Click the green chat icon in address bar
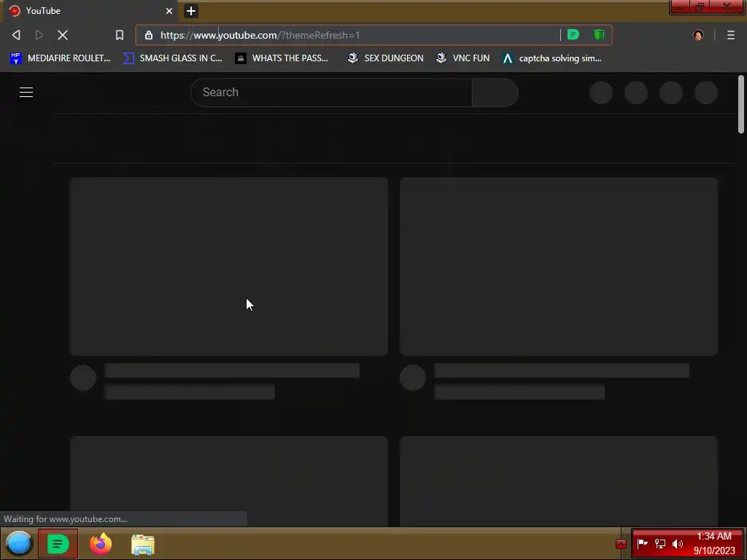 (573, 35)
